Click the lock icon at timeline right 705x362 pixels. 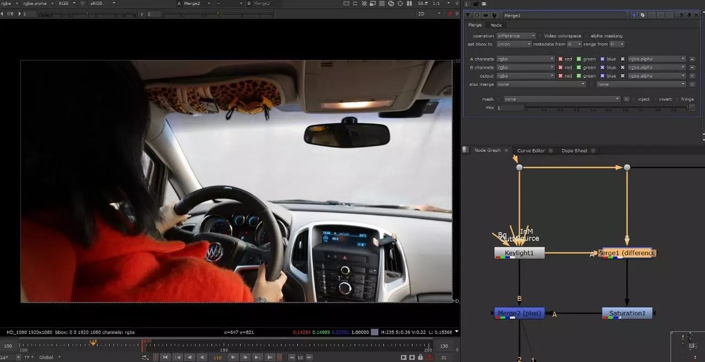[x=420, y=357]
